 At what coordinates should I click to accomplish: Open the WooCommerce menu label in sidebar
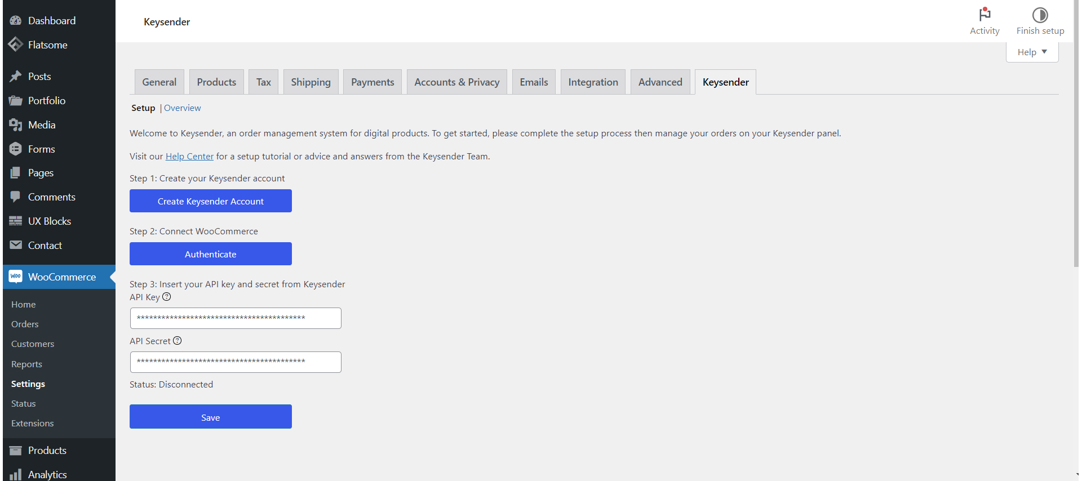[x=62, y=277]
